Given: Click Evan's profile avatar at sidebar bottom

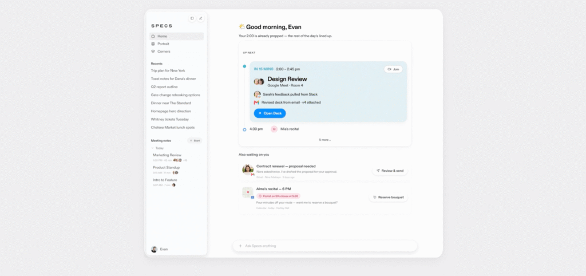Looking at the screenshot, I should point(154,249).
